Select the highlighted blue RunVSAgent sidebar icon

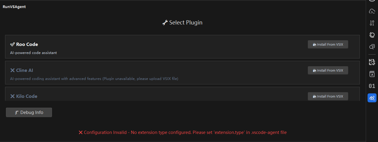[372, 98]
